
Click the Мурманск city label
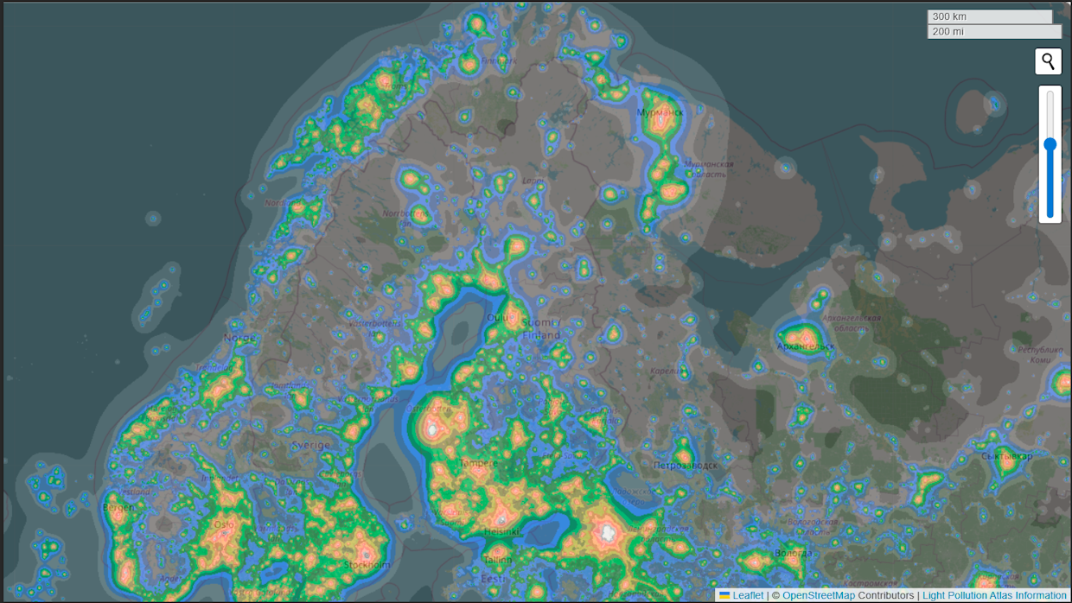[660, 112]
